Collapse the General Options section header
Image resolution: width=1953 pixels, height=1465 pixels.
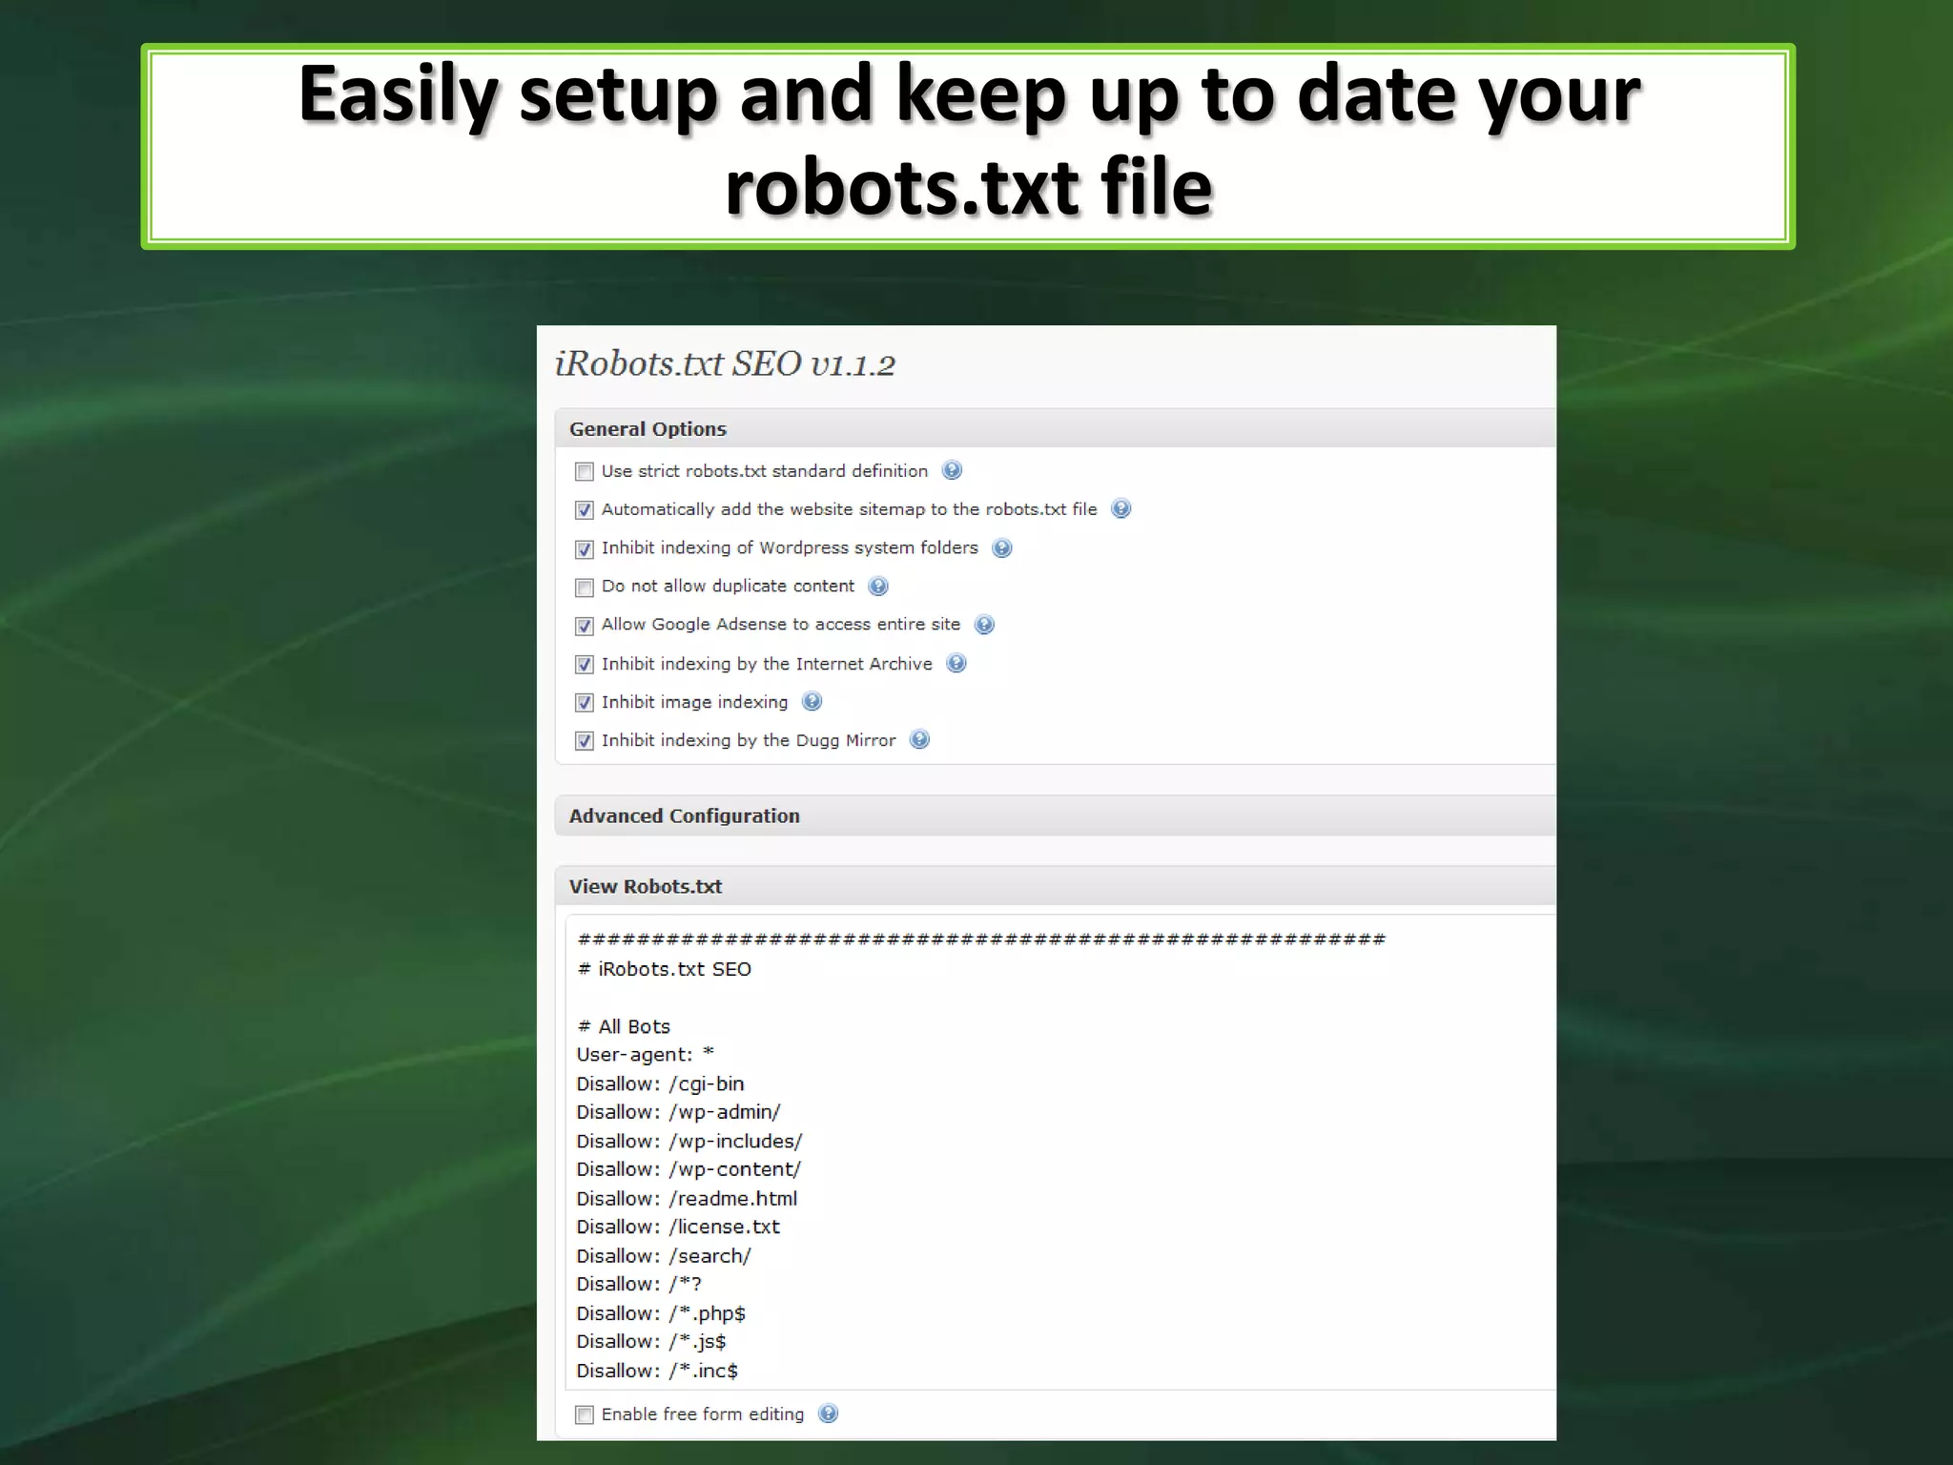pos(1056,428)
